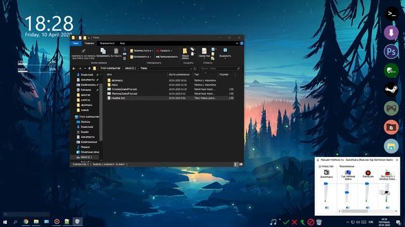Click the scissors Cut icon in ribbon
This screenshot has width=405, height=227.
click(125, 49)
